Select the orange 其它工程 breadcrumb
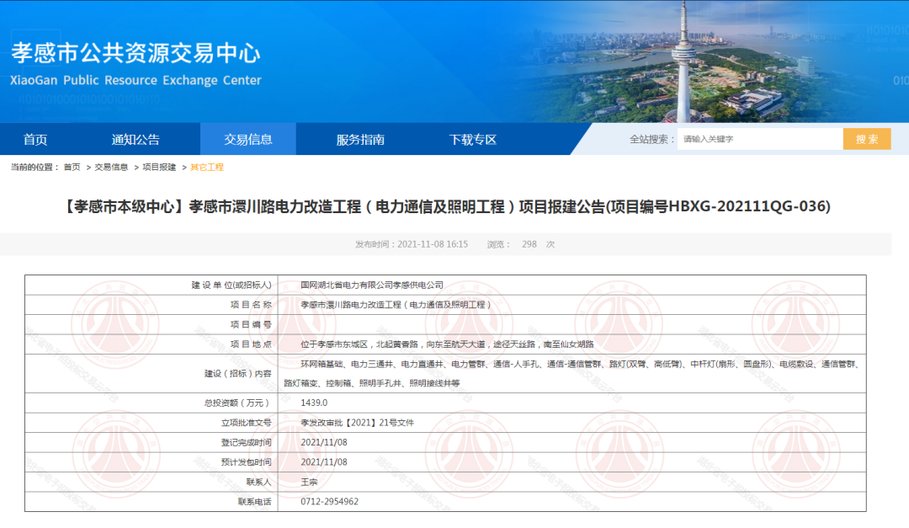Image resolution: width=909 pixels, height=528 pixels. [207, 168]
